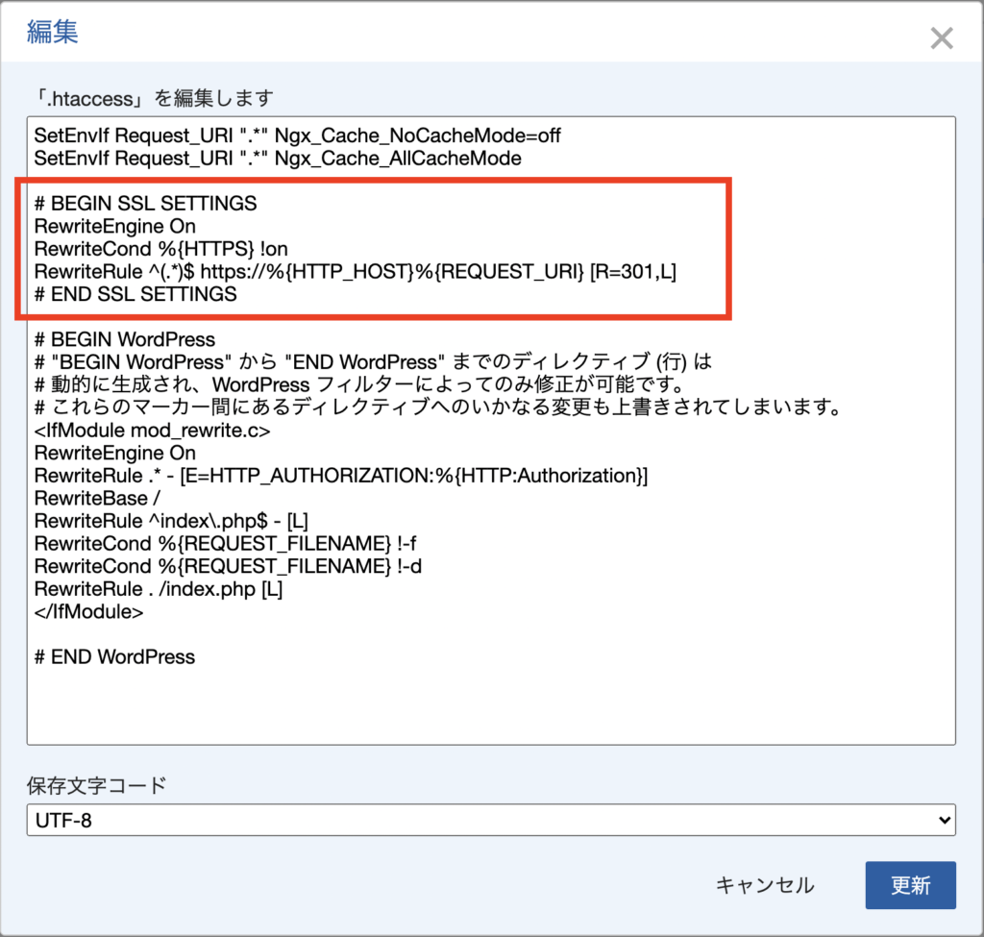The height and width of the screenshot is (937, 984).
Task: Click the Ngx_Cache_NoCacheMode=off line
Action: [298, 135]
